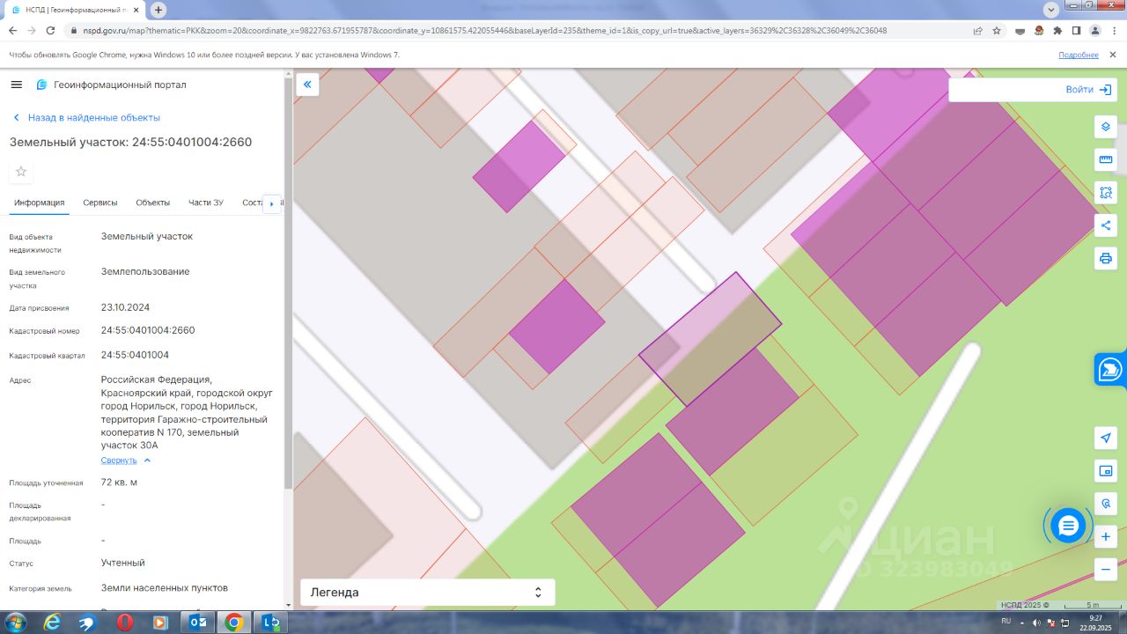Screen dimensions: 1127x634
Task: Open the support chat bubble
Action: 1068,526
